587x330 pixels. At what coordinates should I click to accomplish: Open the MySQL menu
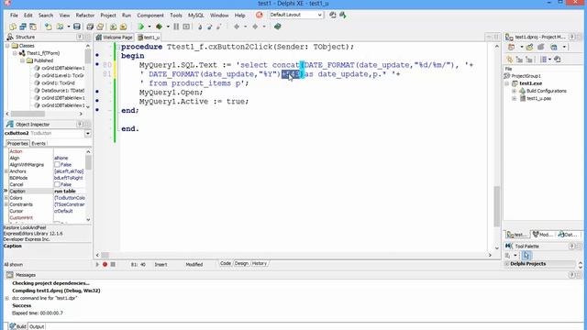(x=195, y=16)
